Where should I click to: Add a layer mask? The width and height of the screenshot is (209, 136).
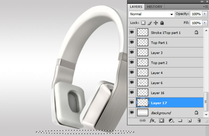(161, 120)
